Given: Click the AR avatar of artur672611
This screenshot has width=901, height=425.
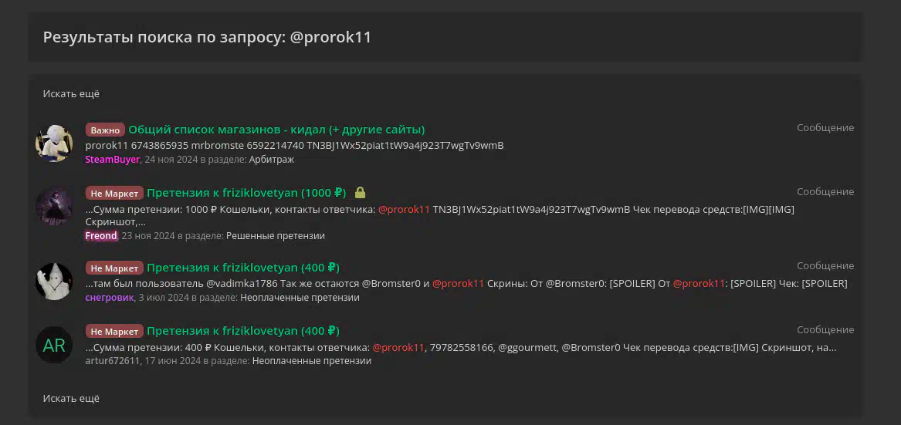Looking at the screenshot, I should click(54, 345).
